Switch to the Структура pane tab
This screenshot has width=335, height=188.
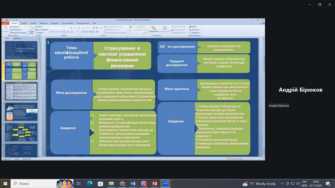pos(17,38)
